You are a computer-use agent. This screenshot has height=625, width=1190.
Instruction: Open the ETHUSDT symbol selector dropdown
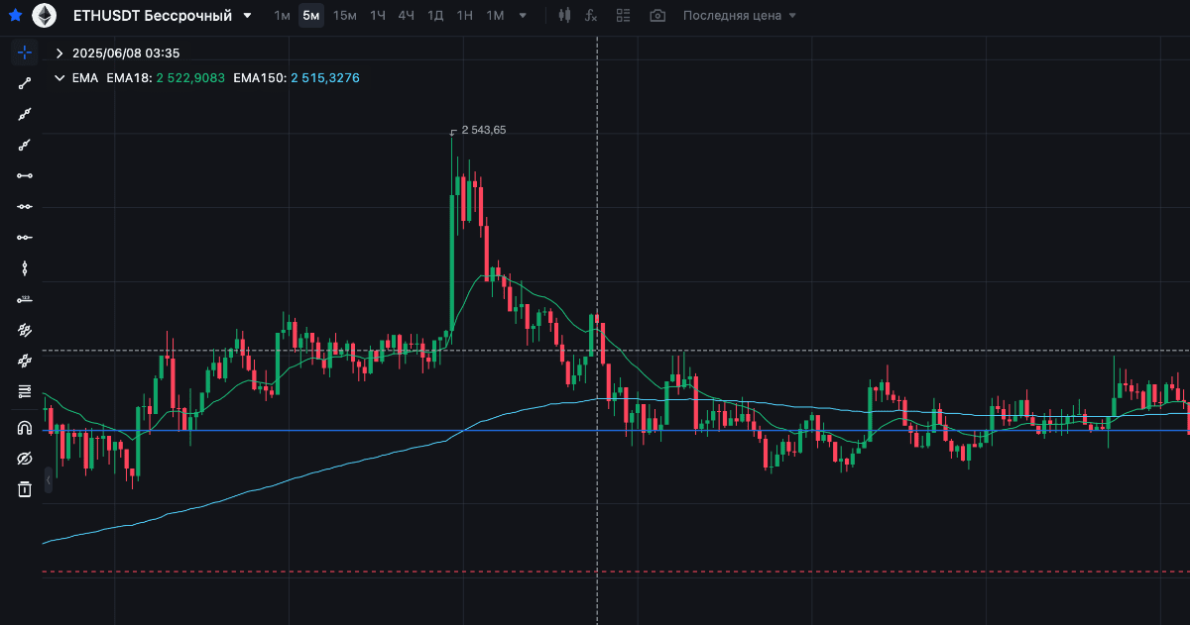tap(247, 16)
